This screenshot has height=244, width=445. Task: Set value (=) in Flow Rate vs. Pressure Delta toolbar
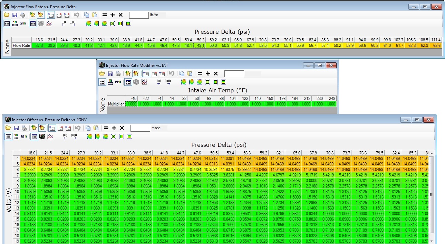tap(105, 15)
